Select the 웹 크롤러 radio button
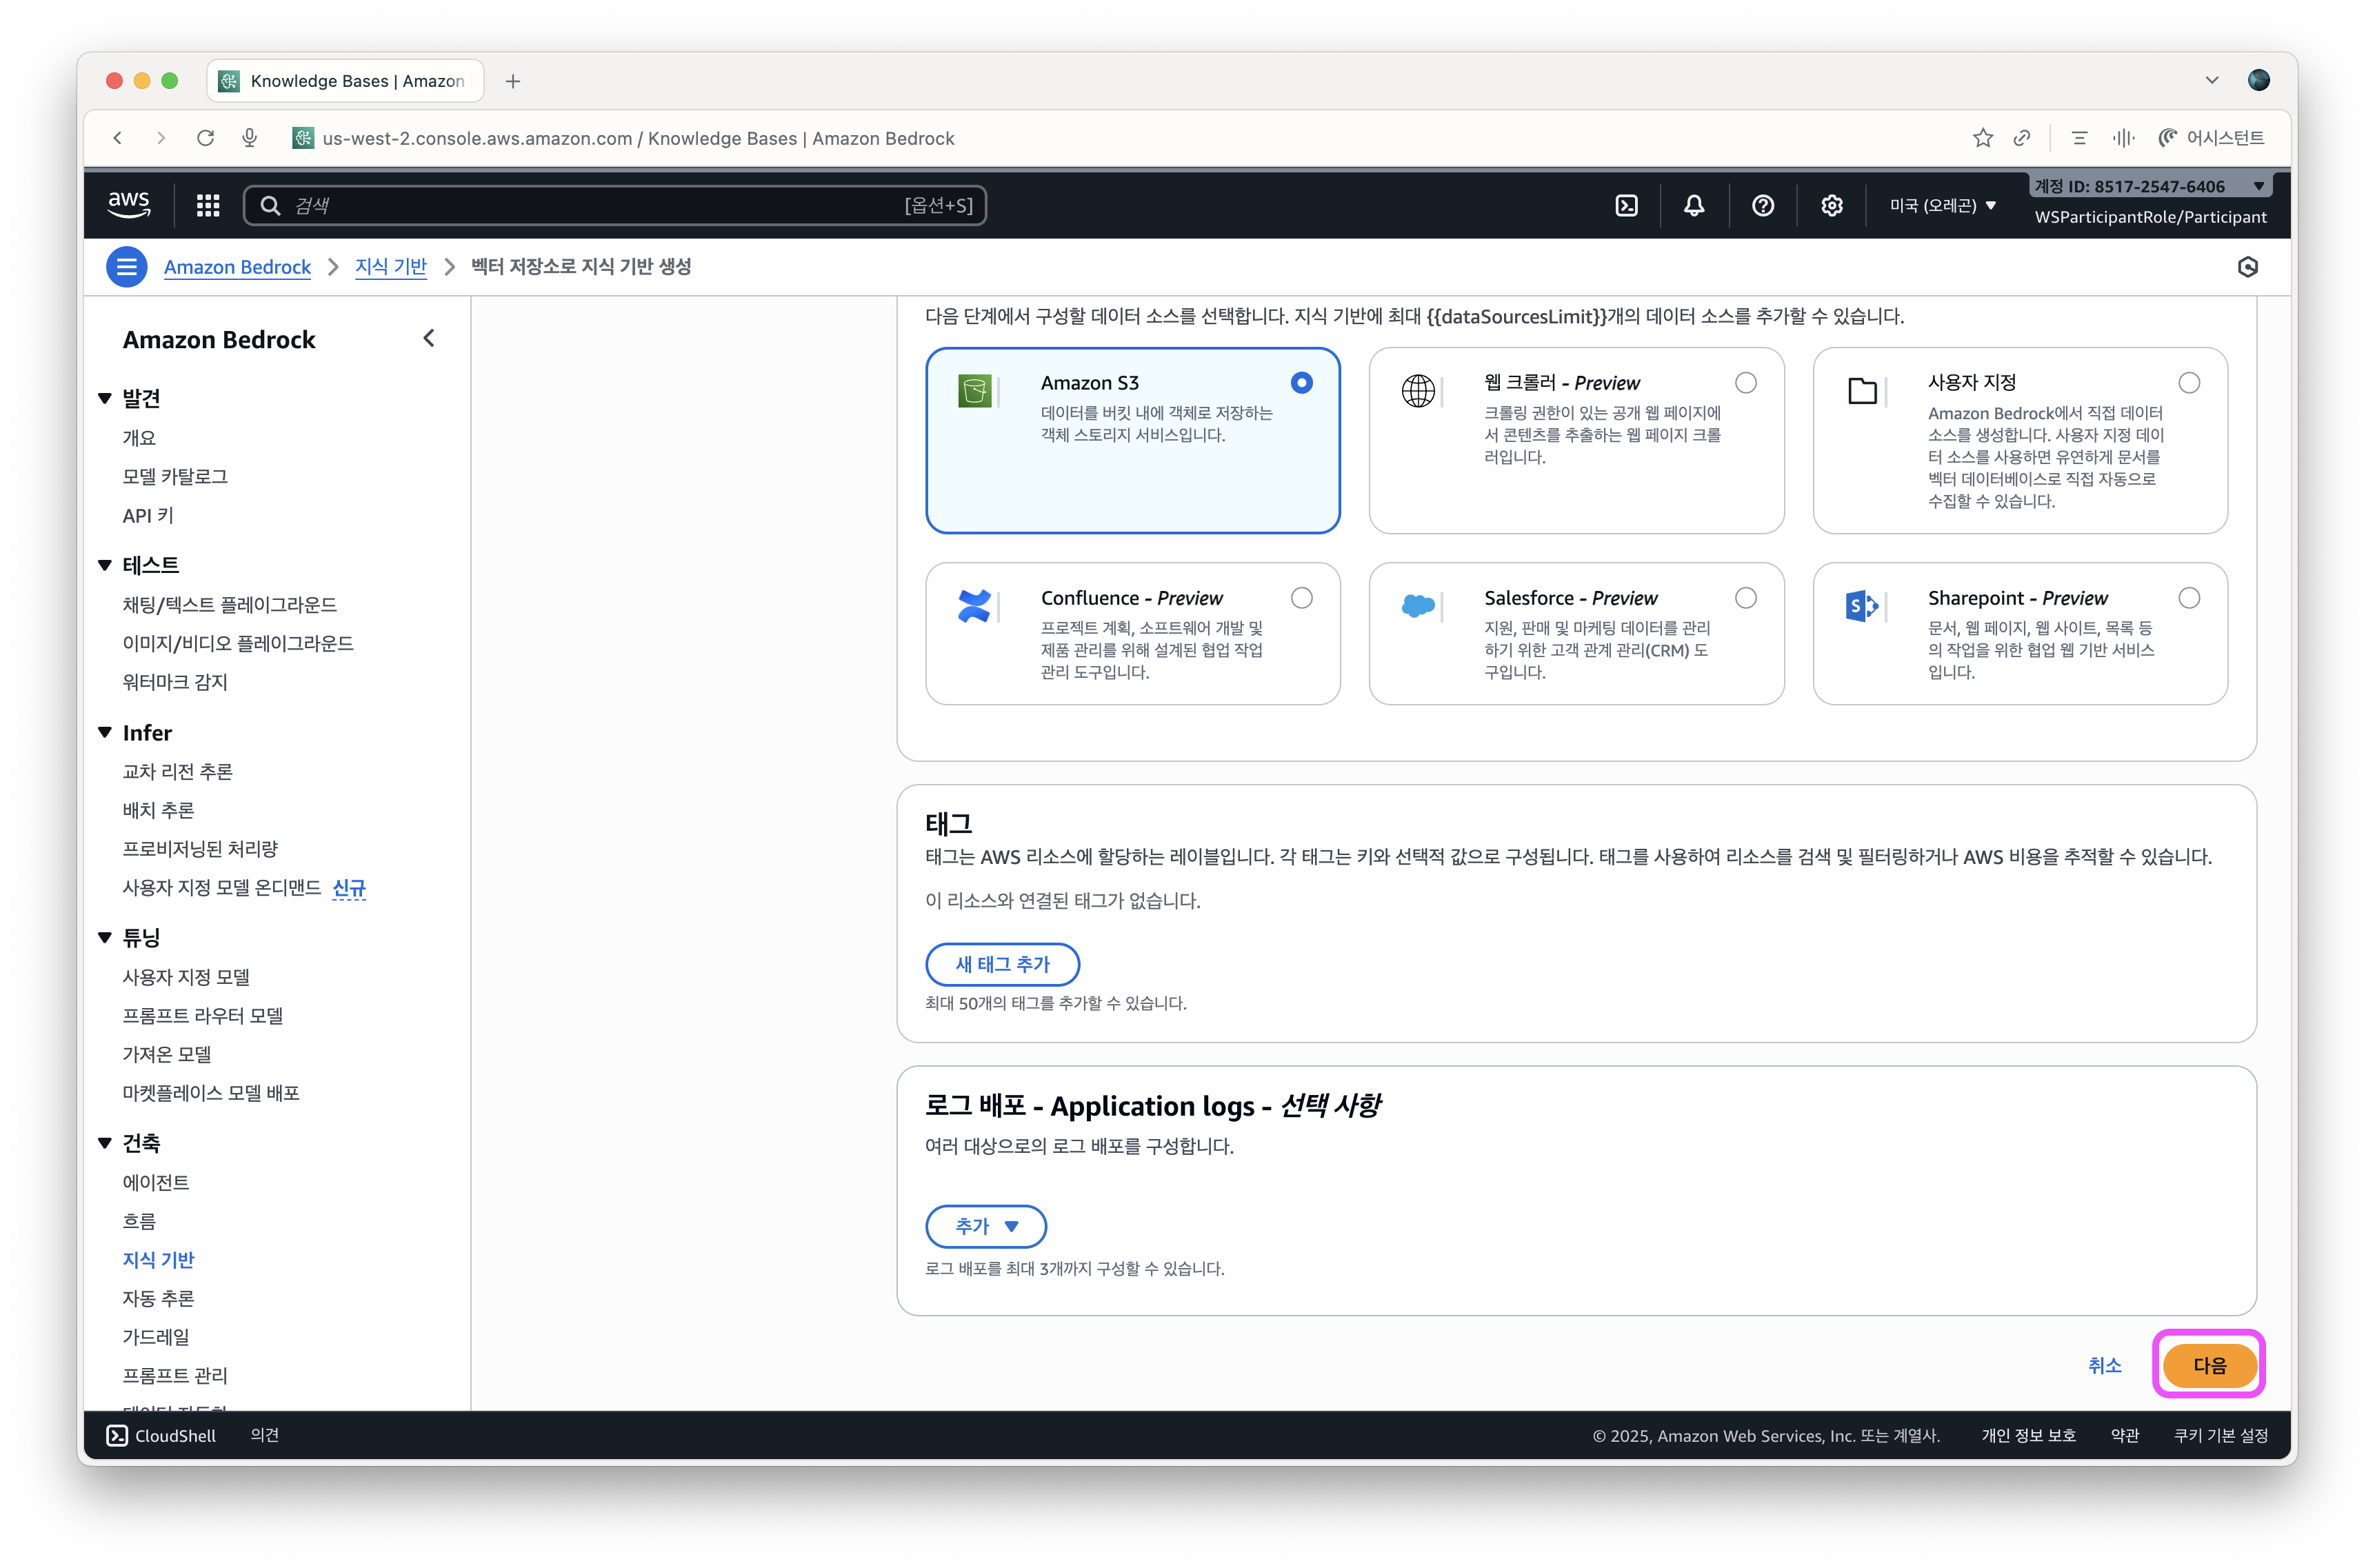The image size is (2375, 1568). click(1746, 383)
